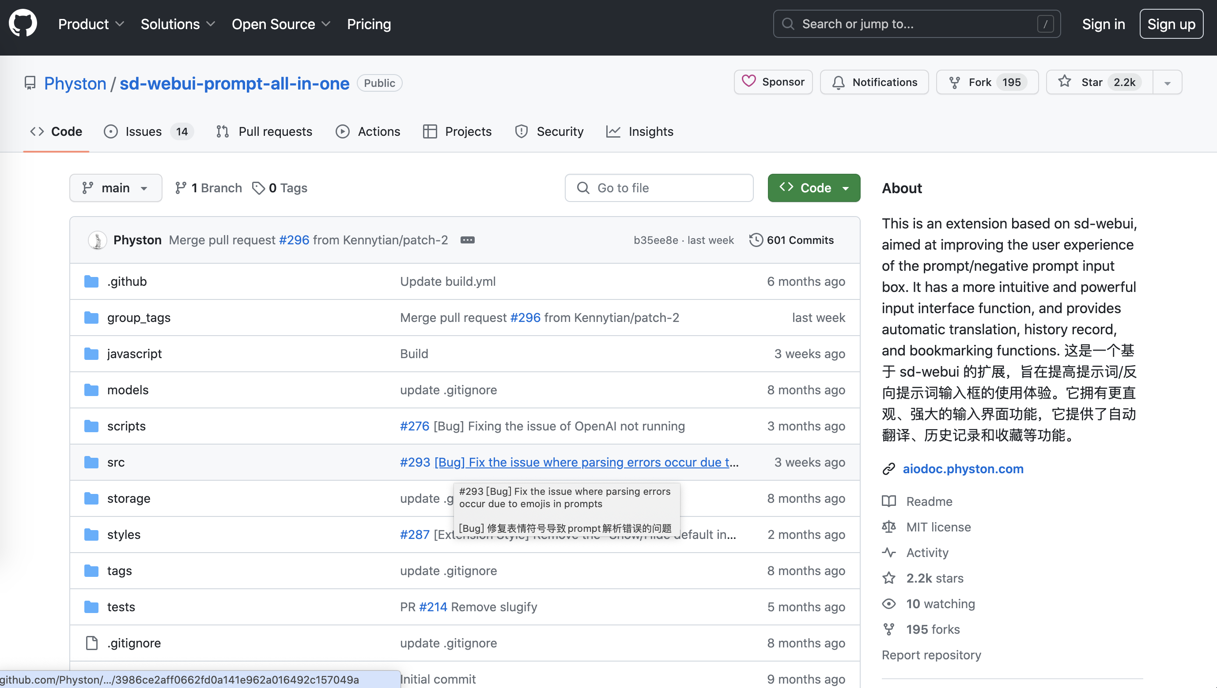1217x688 pixels.
Task: Click the Pull requests icon
Action: pyautogui.click(x=223, y=131)
